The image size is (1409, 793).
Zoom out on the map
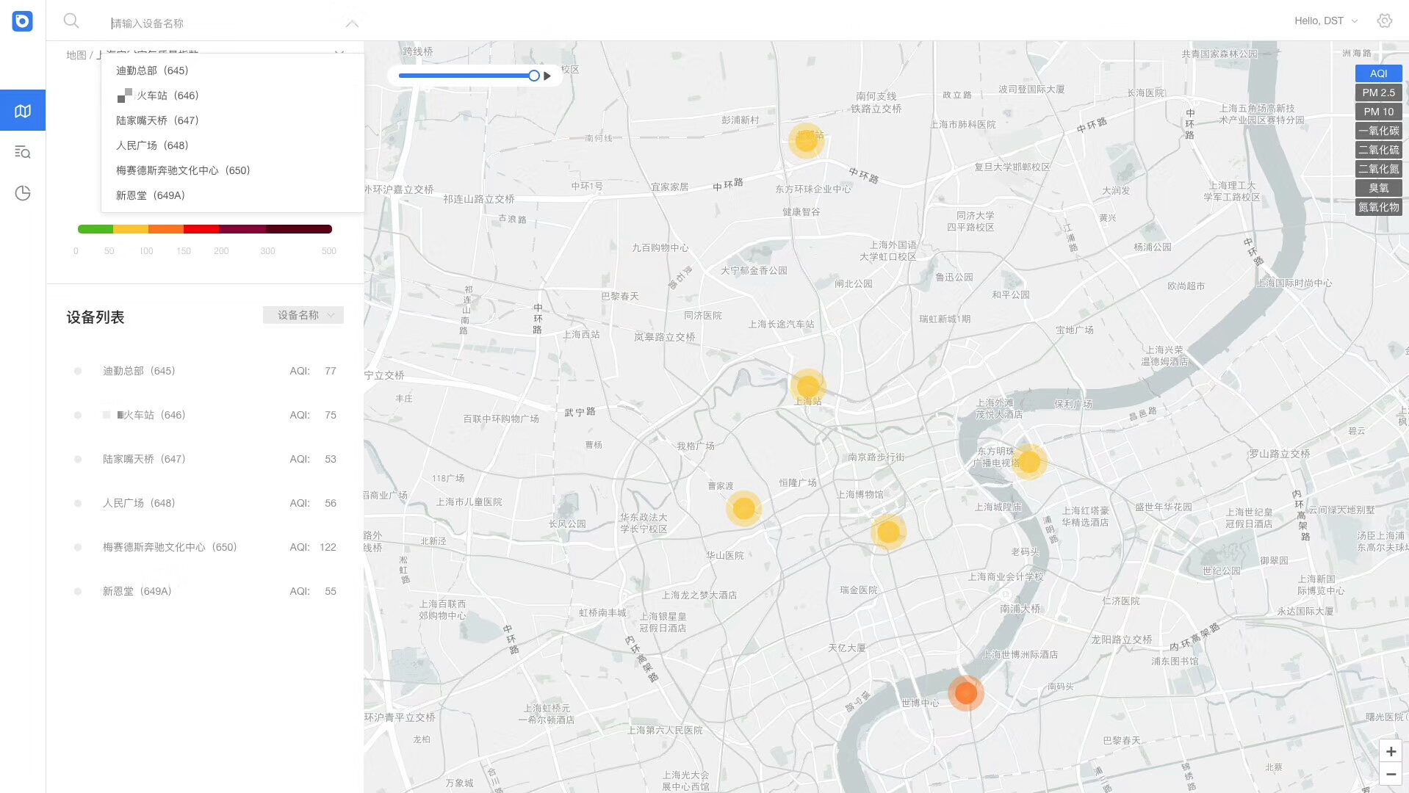coord(1391,774)
